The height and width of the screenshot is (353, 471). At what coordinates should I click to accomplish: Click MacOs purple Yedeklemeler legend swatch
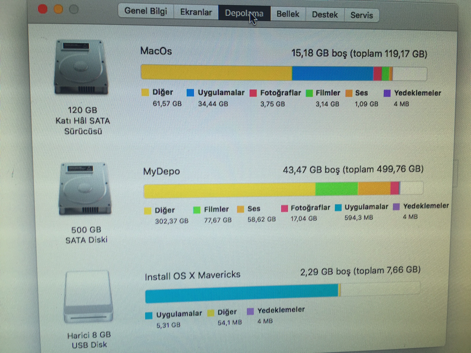click(x=387, y=93)
